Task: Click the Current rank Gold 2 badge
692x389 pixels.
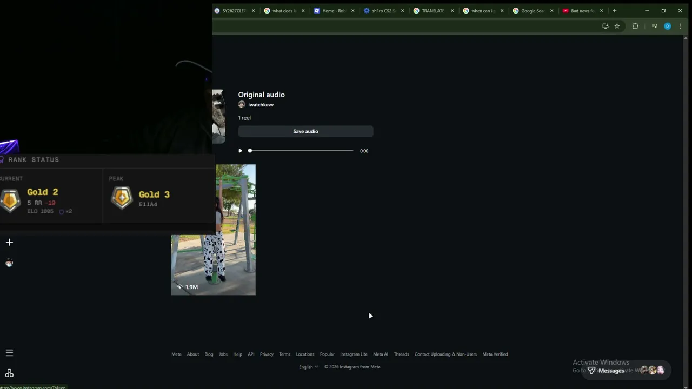Action: click(x=10, y=200)
